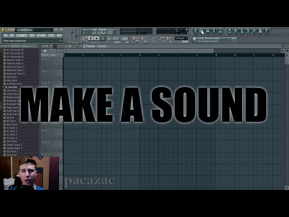Click the webcam video thumbnail
Image resolution: width=289 pixels, height=217 pixels.
(x=30, y=173)
